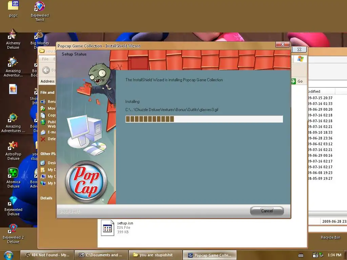
Task: Switch to 'you are stupidshit' folder taskbar item
Action: click(x=156, y=255)
